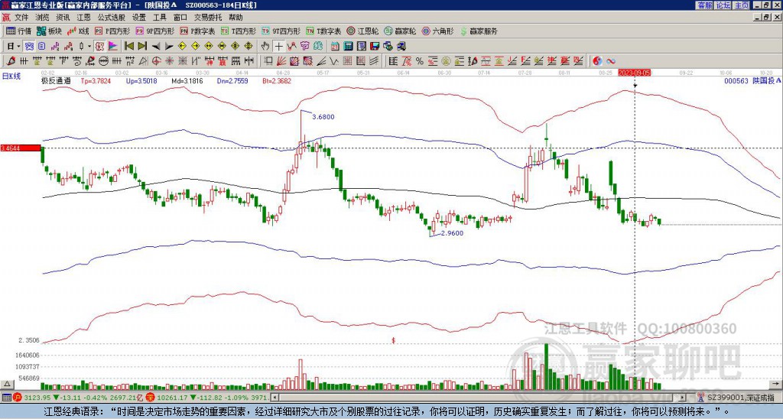Click the 论坛 forum button
Image resolution: width=783 pixels, height=419 pixels.
723,5
